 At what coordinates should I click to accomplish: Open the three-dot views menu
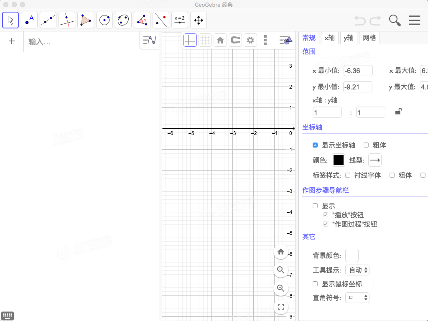pyautogui.click(x=265, y=41)
